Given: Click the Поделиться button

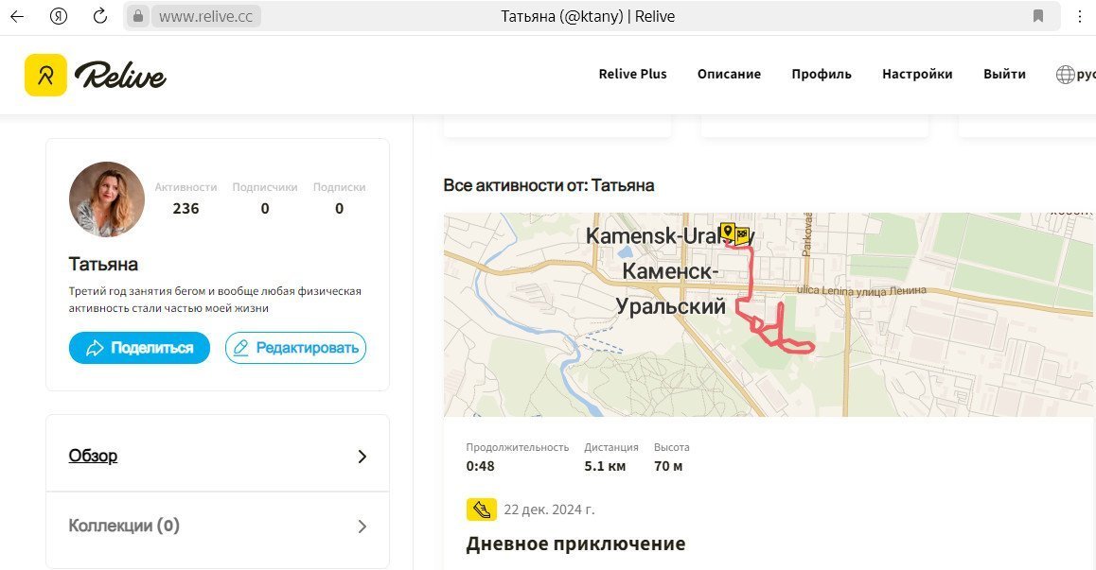Looking at the screenshot, I should click(x=139, y=348).
